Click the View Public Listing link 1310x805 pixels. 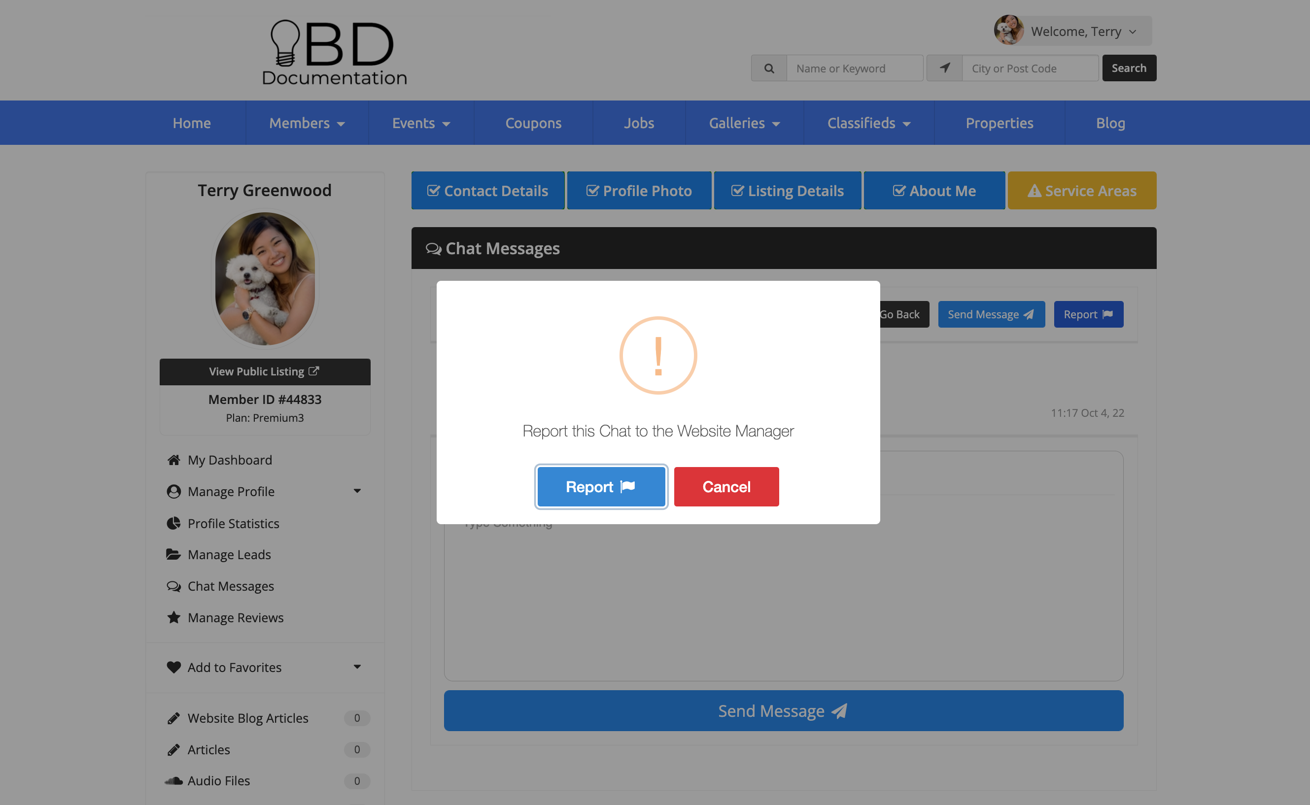point(265,371)
